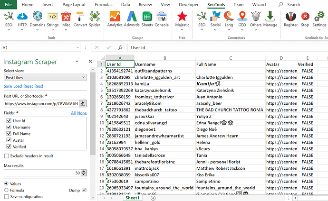Screen dimensions: 328x201
Task: Open SeoTools Settings gears icon
Action: (x=319, y=17)
